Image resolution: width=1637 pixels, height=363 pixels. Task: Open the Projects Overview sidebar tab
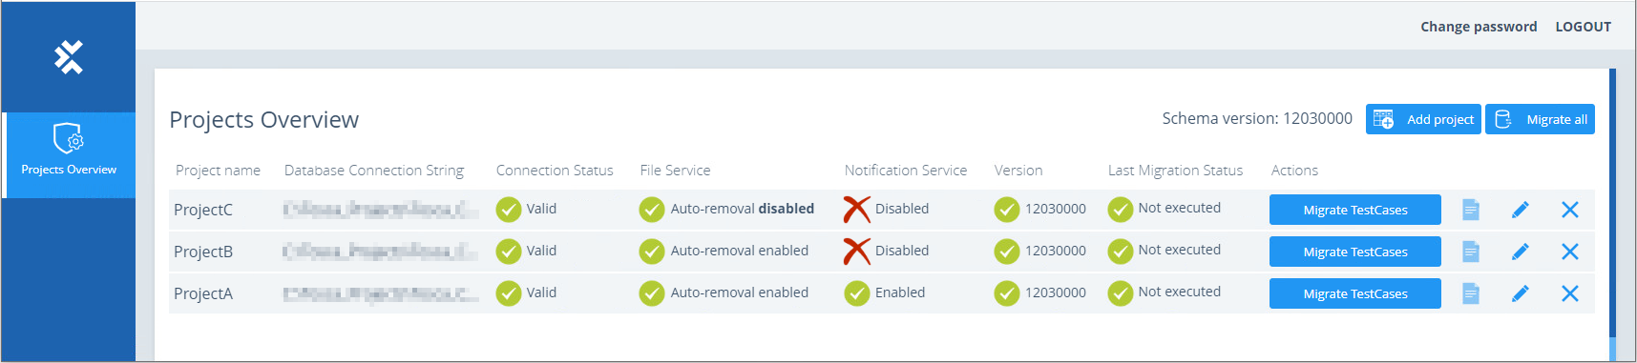tap(69, 155)
